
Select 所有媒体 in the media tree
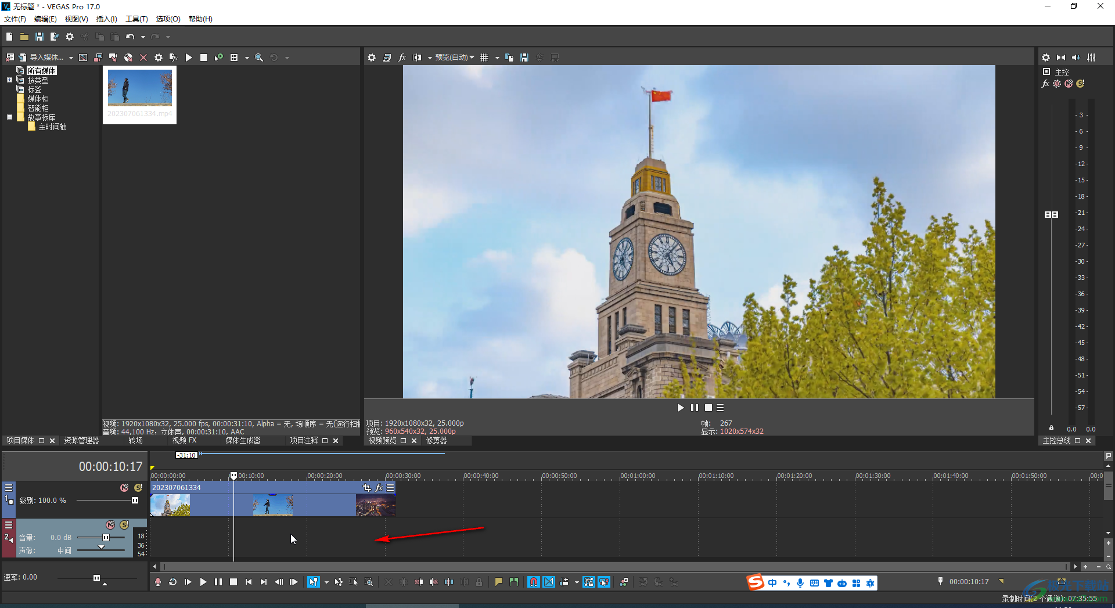point(42,71)
